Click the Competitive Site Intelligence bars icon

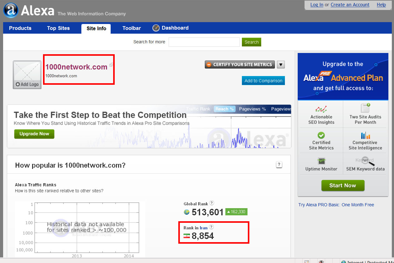365,135
